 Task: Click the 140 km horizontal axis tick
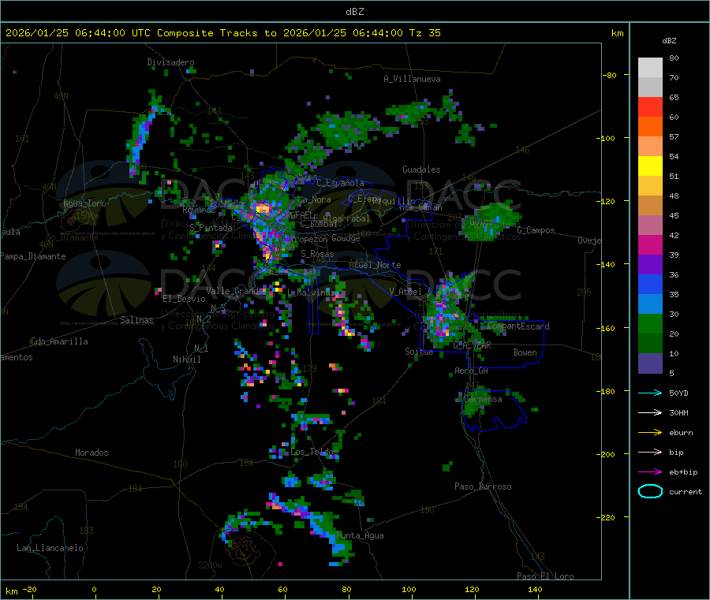(535, 589)
